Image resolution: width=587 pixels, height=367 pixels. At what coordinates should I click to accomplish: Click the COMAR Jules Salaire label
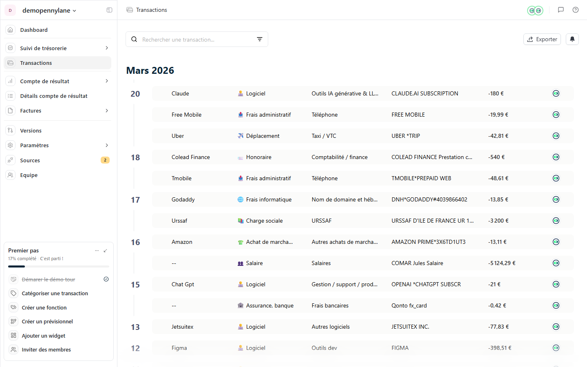[x=417, y=263]
